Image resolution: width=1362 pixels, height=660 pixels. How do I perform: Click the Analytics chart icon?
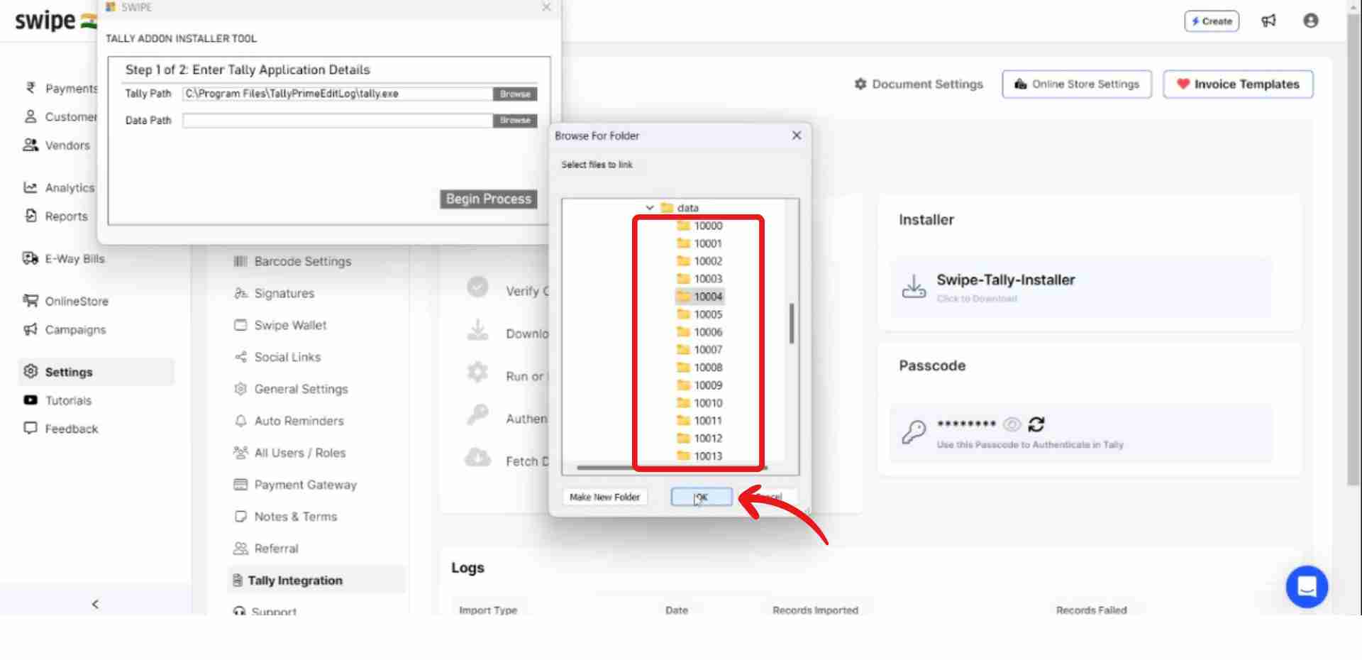tap(30, 187)
